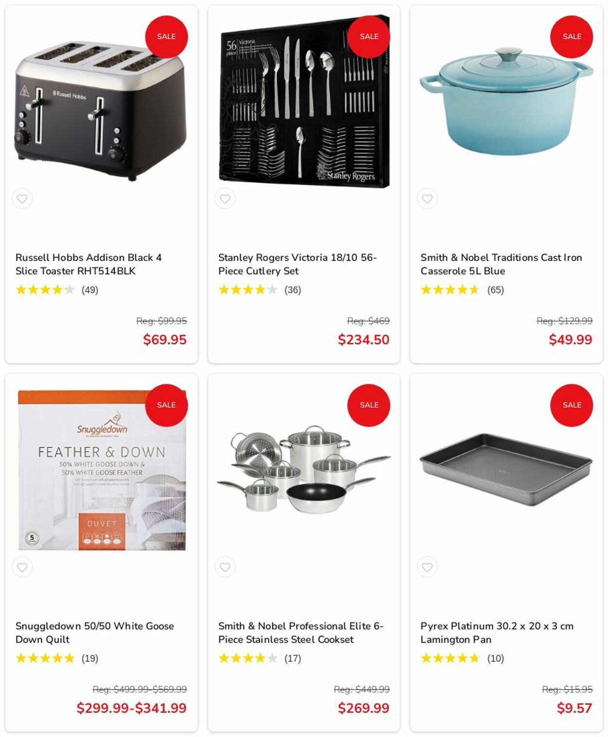The image size is (608, 737).
Task: Click SALE badge on the blue casserole
Action: click(x=572, y=37)
